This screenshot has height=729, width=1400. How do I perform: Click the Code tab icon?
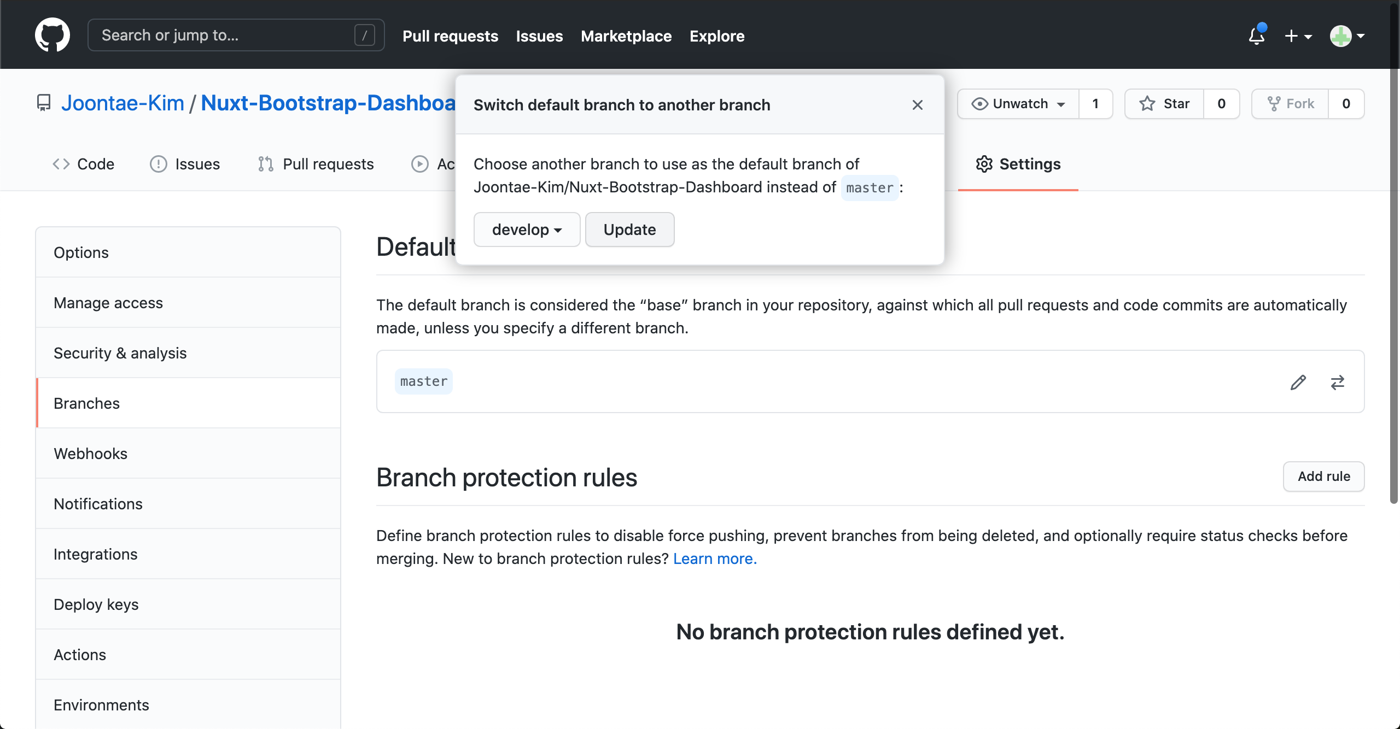coord(60,164)
